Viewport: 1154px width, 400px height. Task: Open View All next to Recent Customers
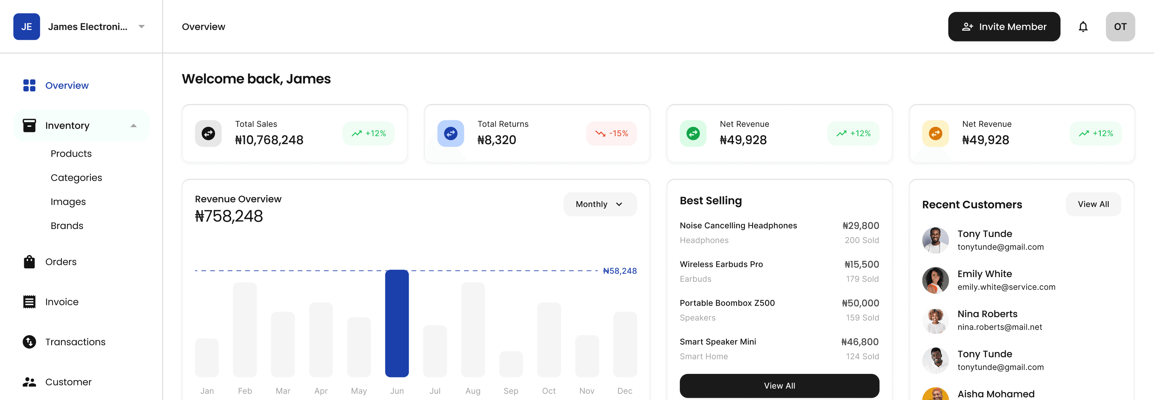[x=1093, y=204]
